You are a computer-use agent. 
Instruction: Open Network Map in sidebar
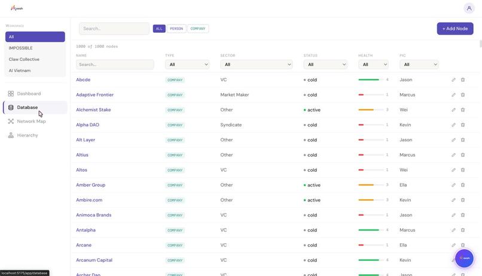(35, 121)
